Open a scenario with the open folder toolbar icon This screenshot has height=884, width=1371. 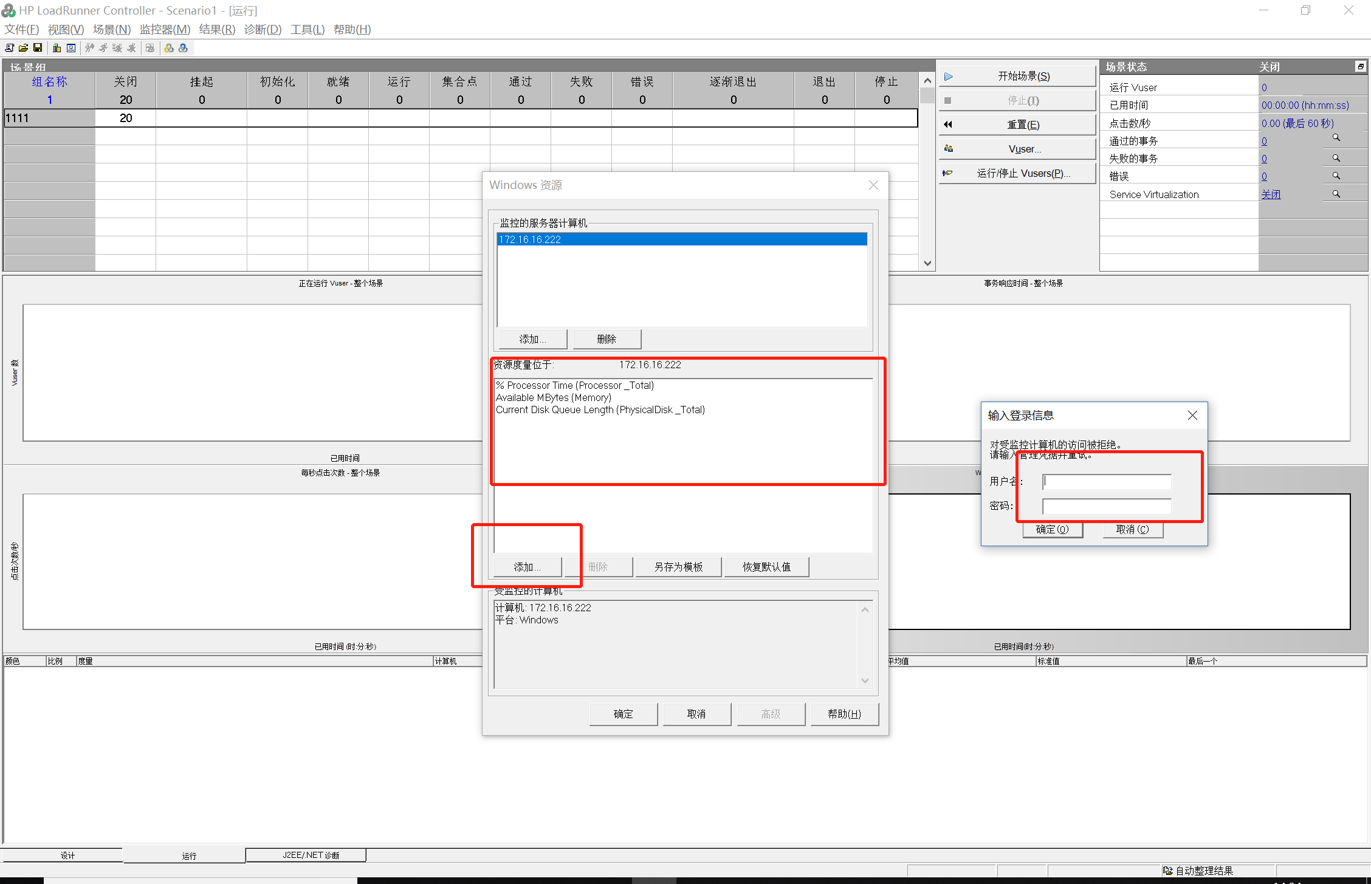23,48
